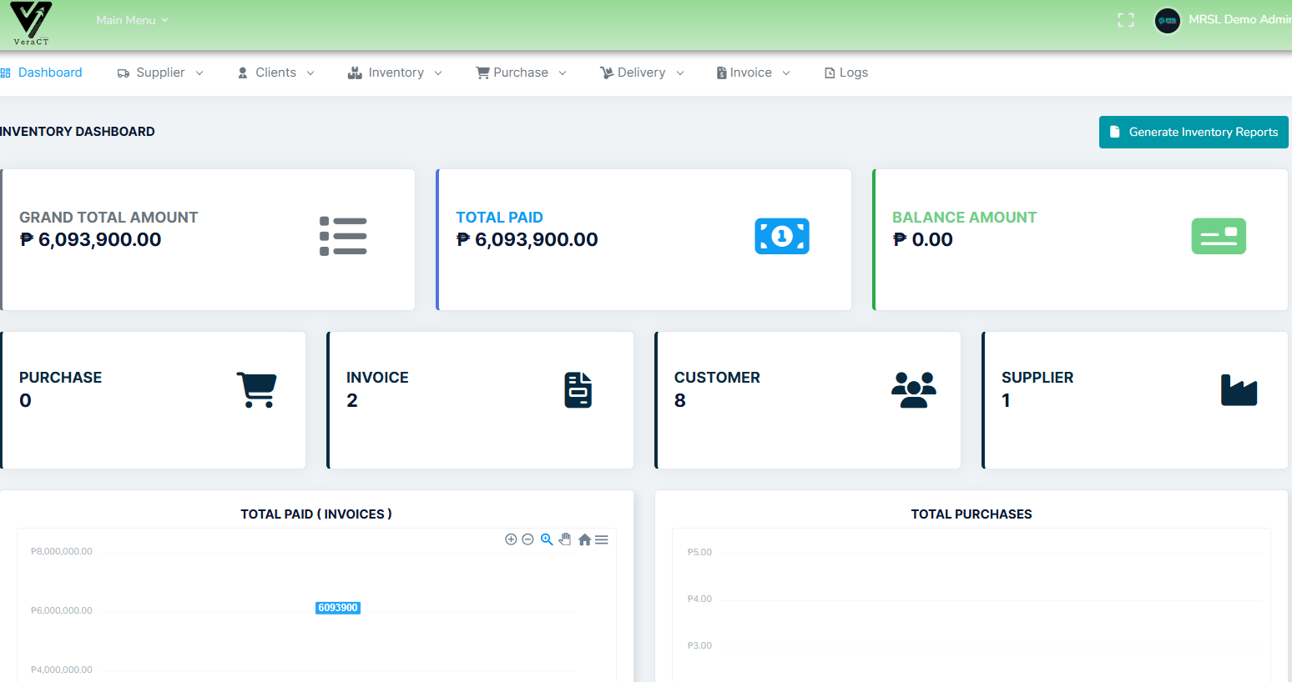
Task: Open the Delivery menu
Action: [x=641, y=73]
